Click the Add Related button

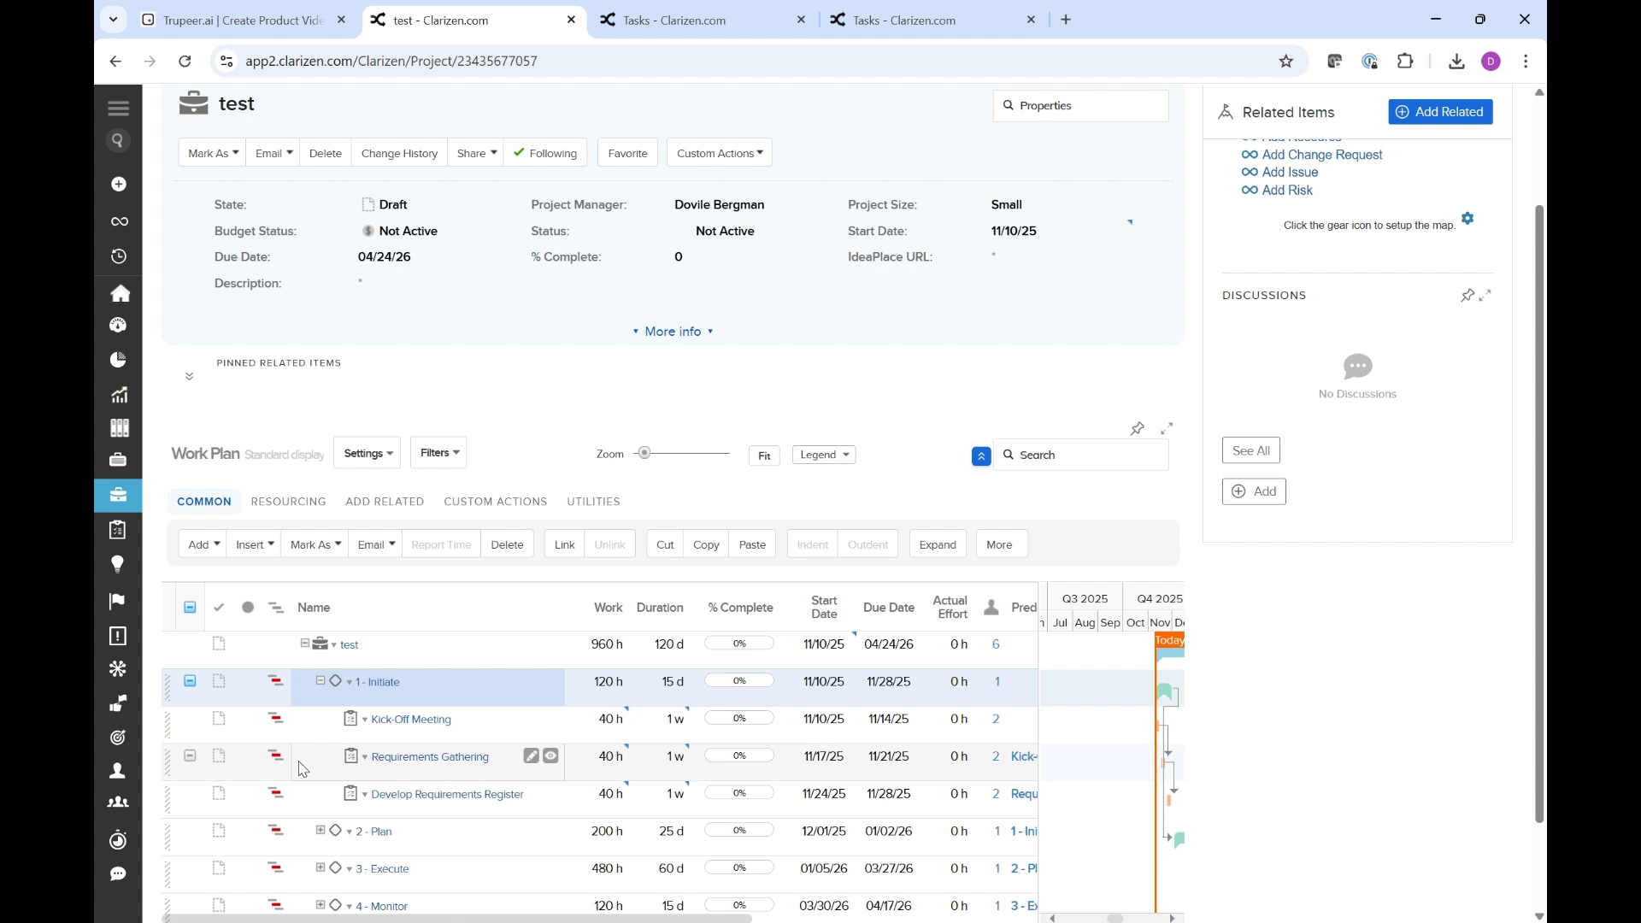(x=1439, y=112)
